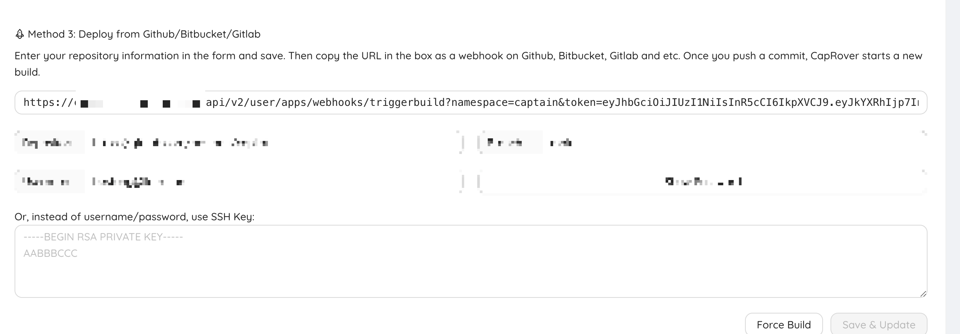
Task: Click the textarea resize handle corner
Action: click(923, 294)
